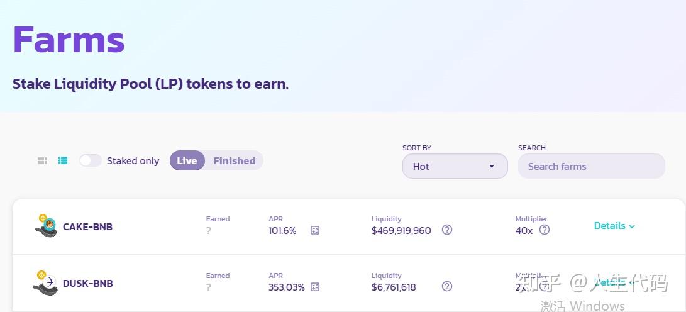Click the CAKE-BNB token pair icon
The height and width of the screenshot is (312, 686).
[x=45, y=226]
